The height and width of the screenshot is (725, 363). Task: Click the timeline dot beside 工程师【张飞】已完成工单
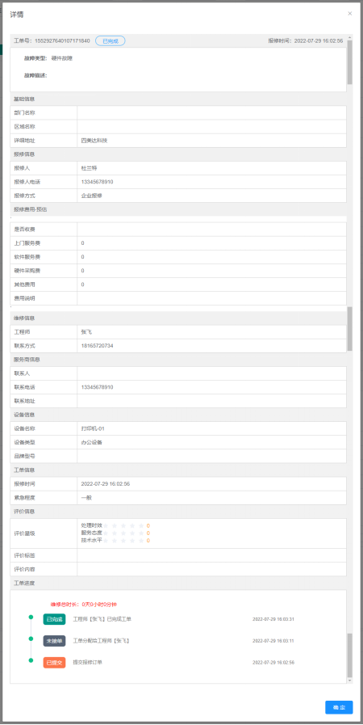point(31,617)
